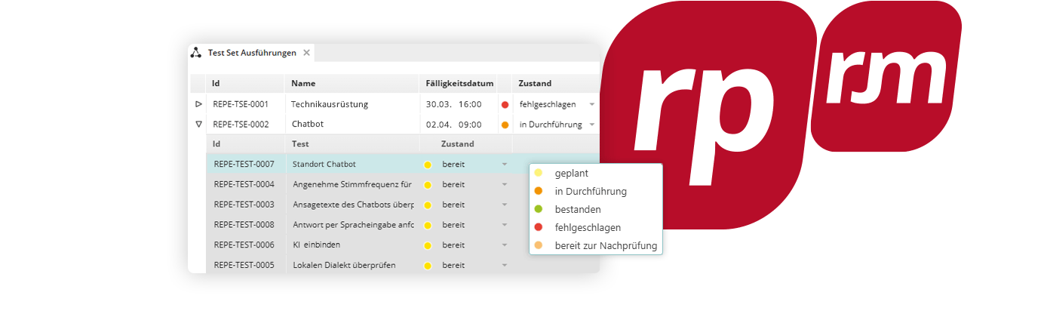Choose 'bereit zur Nachprüfung' option

[605, 246]
